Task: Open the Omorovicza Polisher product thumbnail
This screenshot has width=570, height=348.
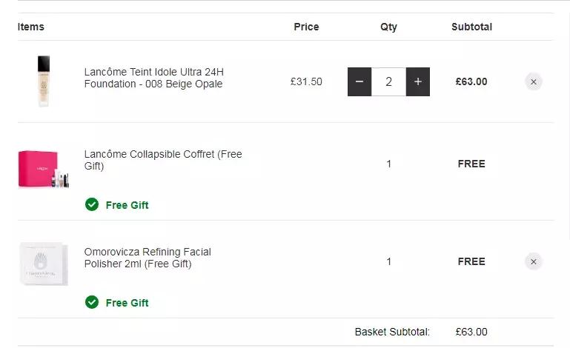Action: point(43,264)
